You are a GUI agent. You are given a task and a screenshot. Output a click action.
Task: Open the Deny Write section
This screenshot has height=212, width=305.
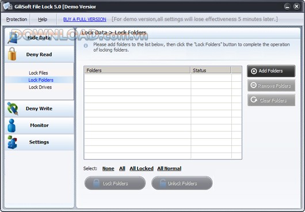coord(39,108)
